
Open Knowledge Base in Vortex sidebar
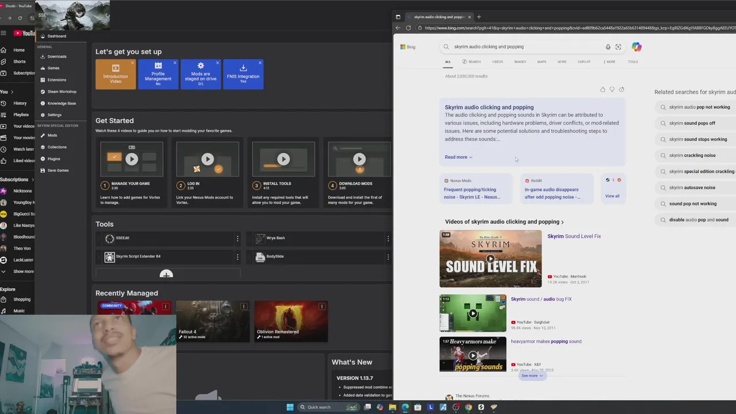[x=61, y=103]
